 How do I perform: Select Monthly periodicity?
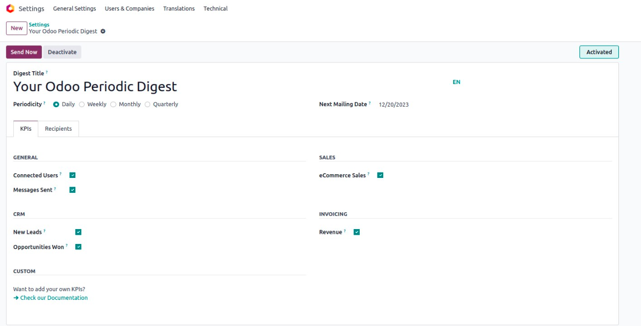pos(113,104)
